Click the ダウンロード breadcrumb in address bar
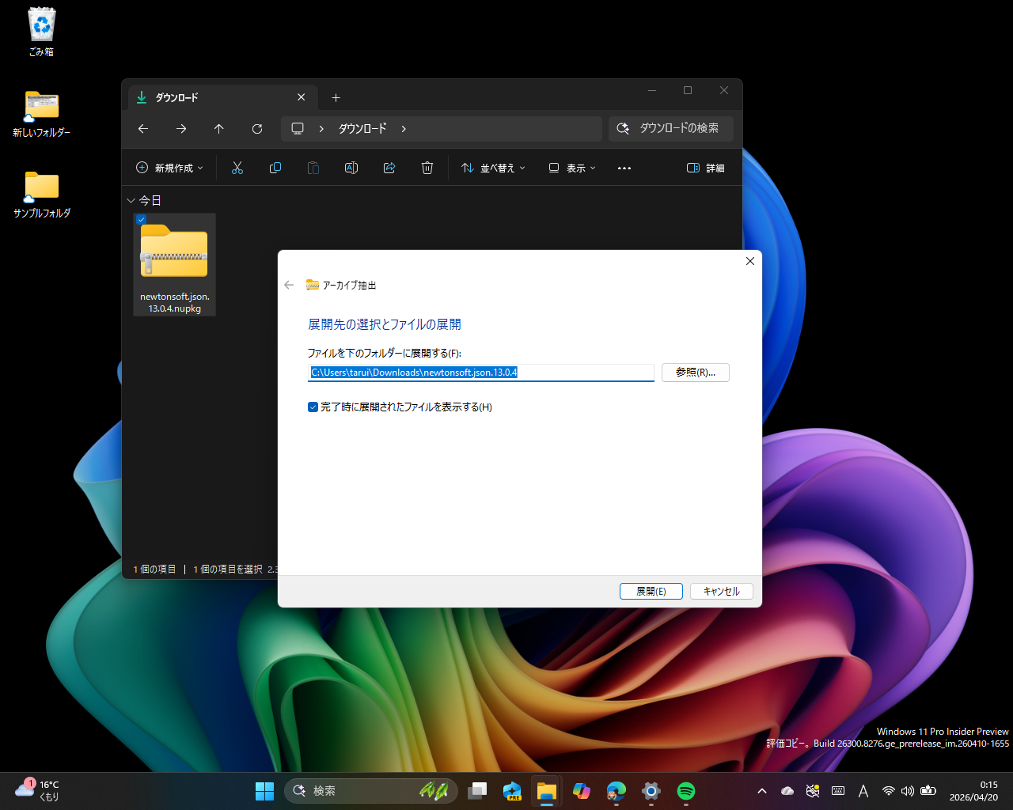This screenshot has height=810, width=1013. 362,129
